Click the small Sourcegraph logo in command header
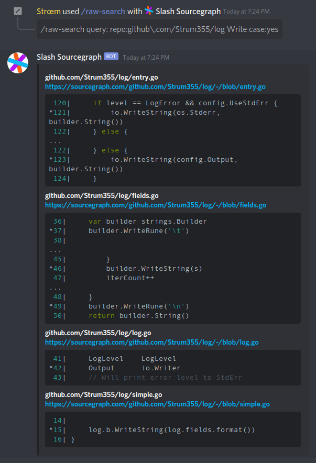316x463 pixels. (149, 11)
